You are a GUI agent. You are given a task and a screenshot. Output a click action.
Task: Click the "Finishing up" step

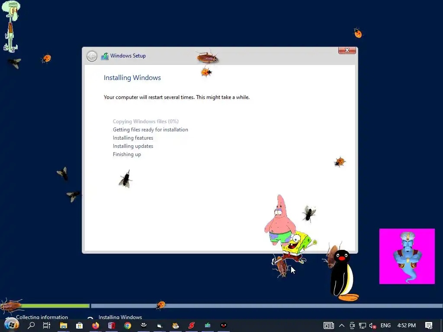tap(127, 154)
